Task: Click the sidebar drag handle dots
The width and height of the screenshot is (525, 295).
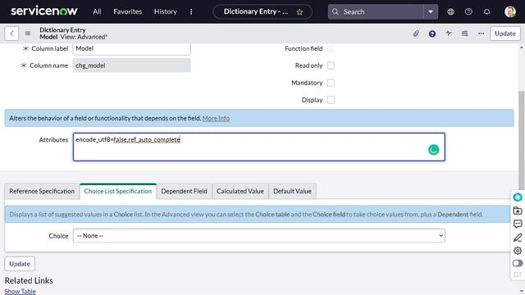Action: pyautogui.click(x=518, y=275)
